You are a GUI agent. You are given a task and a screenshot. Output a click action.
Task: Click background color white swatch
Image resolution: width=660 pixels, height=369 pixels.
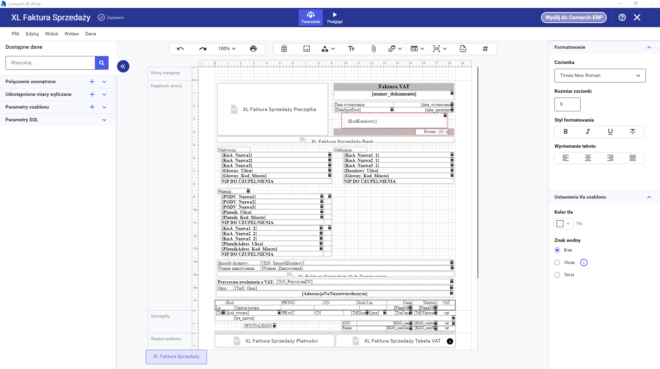560,224
